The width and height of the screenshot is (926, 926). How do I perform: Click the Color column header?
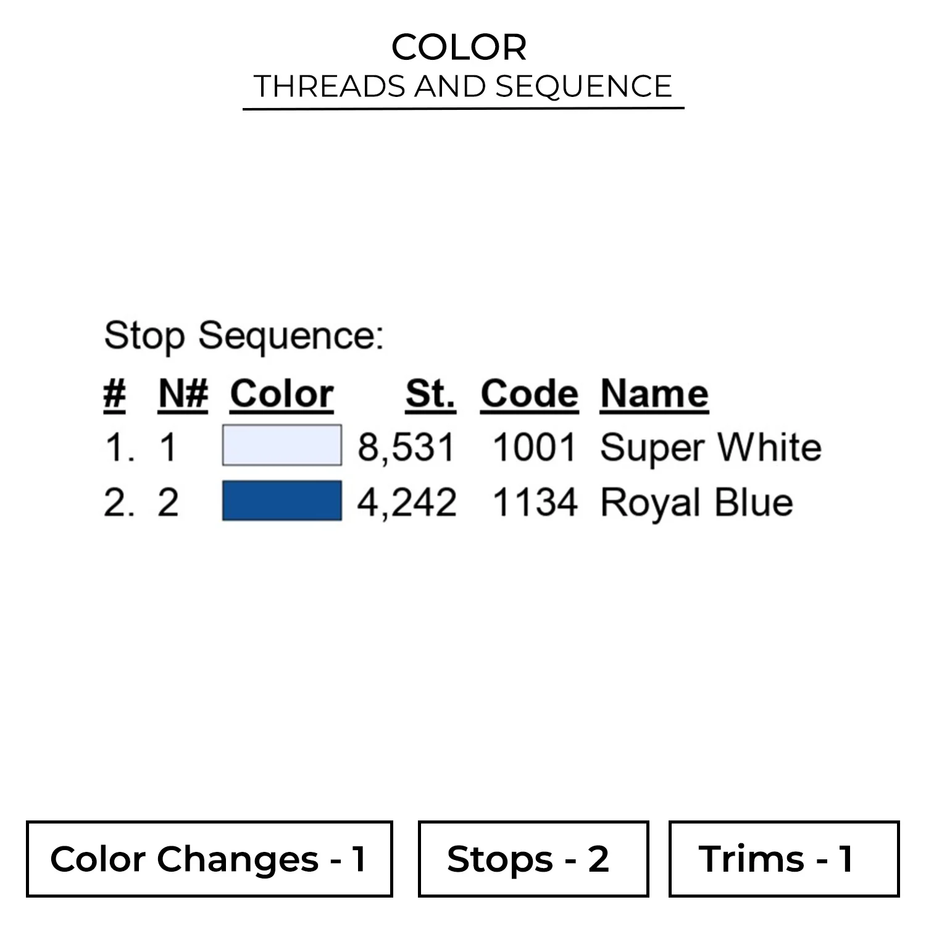pos(282,393)
